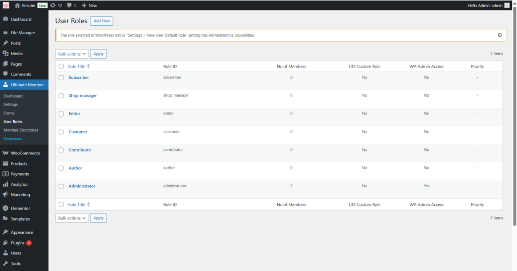The image size is (517, 271).
Task: Go to Ultimate Member Settings submenu
Action: 11,104
